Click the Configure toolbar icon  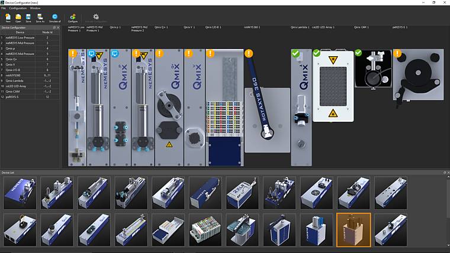click(x=73, y=18)
